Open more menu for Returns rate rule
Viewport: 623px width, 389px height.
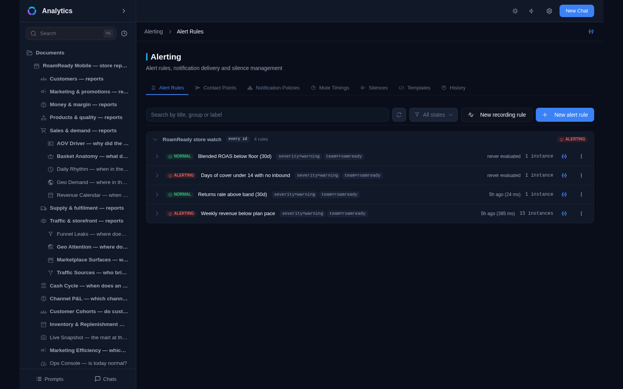click(581, 194)
